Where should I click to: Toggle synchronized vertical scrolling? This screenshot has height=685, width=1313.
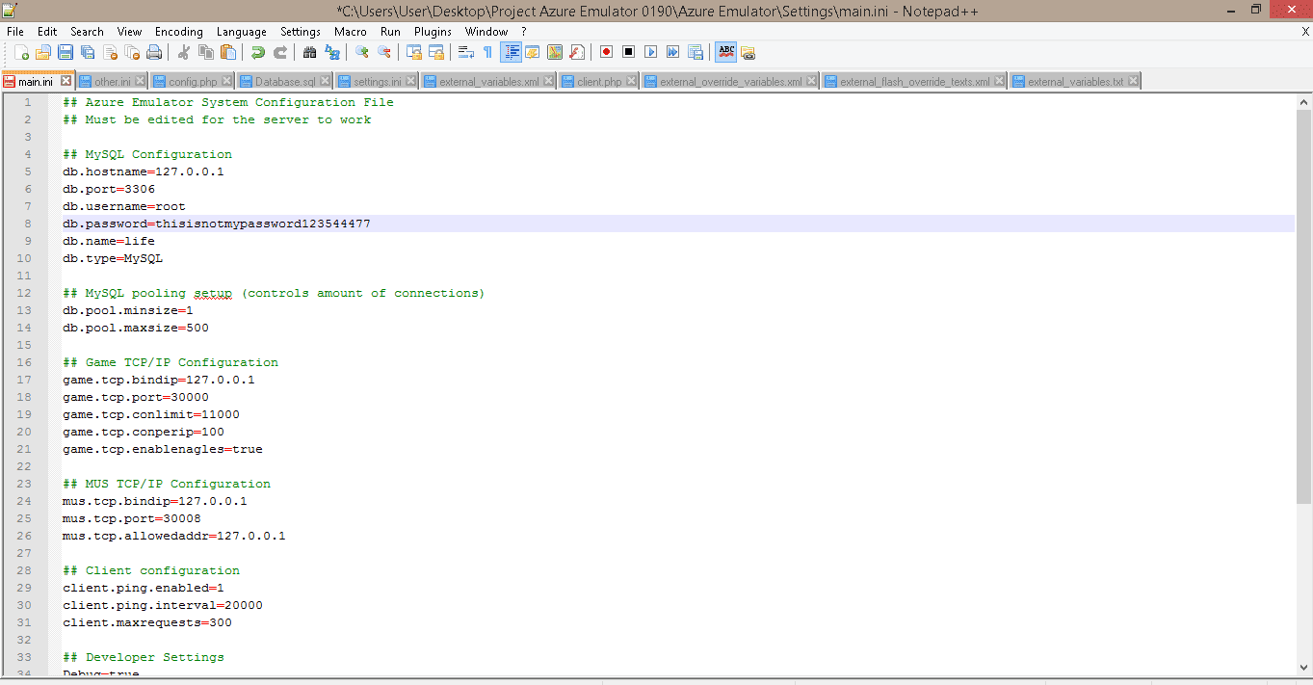(x=413, y=52)
